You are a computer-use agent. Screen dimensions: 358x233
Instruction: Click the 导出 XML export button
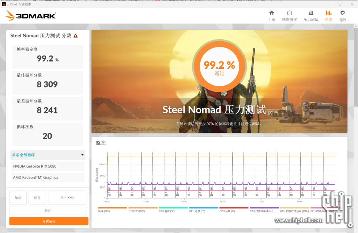[67, 198]
